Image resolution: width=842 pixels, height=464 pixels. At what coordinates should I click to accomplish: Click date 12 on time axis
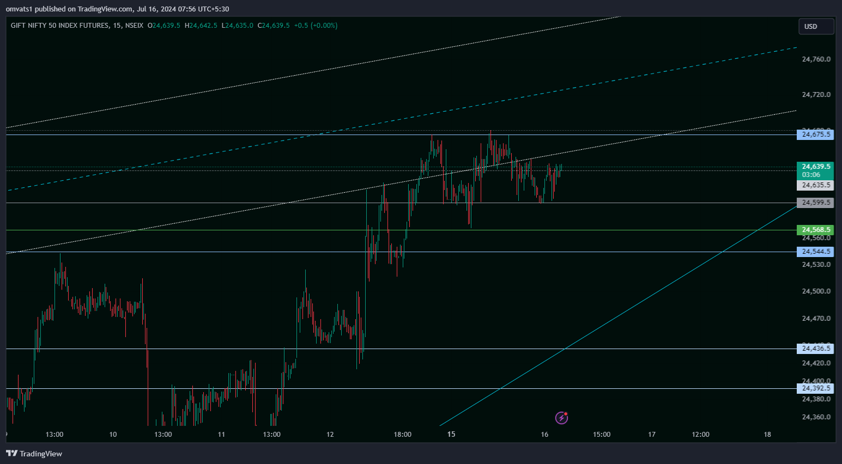(x=330, y=435)
